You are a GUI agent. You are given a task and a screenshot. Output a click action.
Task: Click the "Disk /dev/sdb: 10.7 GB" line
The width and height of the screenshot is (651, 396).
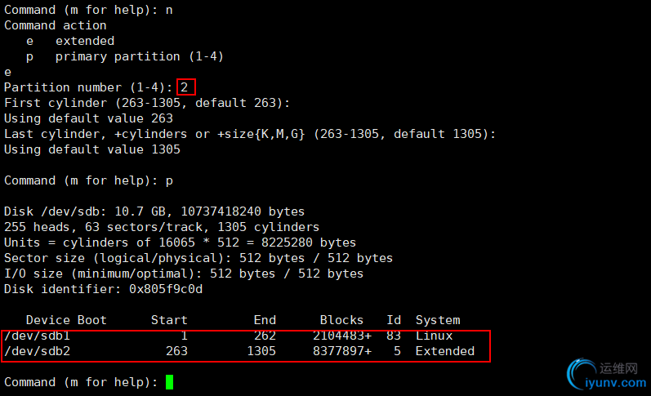pyautogui.click(x=154, y=211)
